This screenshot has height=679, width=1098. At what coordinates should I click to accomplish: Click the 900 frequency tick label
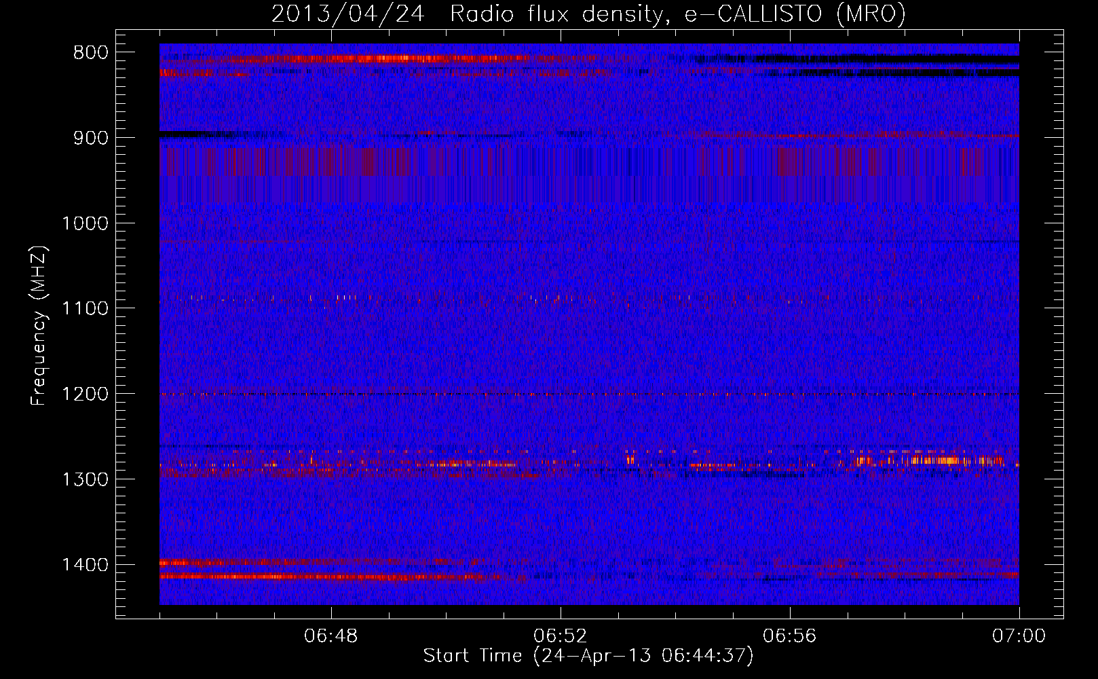tap(90, 138)
